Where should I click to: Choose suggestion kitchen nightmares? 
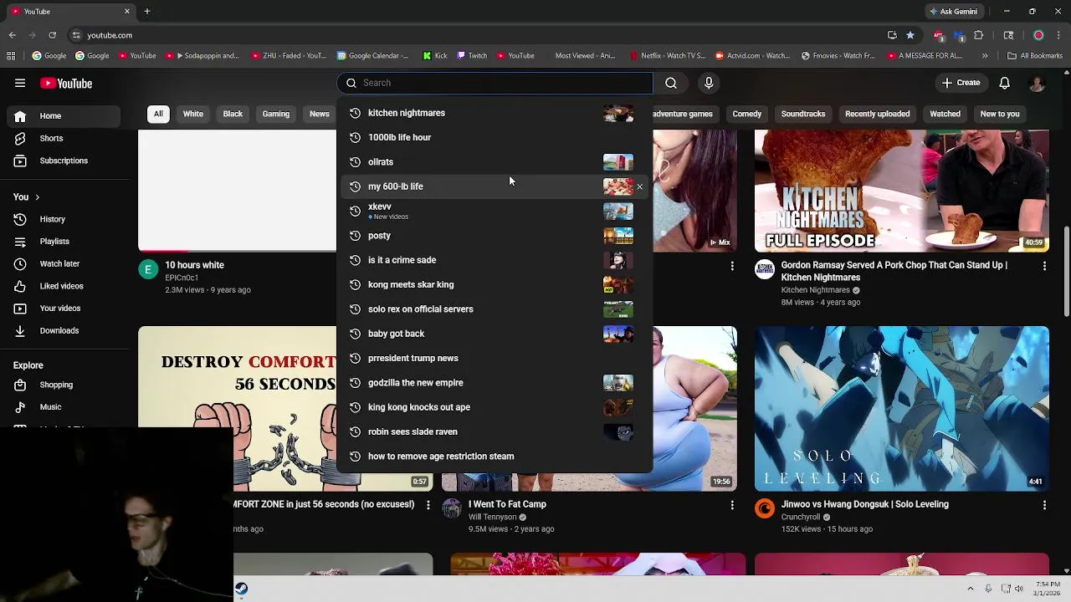click(495, 113)
